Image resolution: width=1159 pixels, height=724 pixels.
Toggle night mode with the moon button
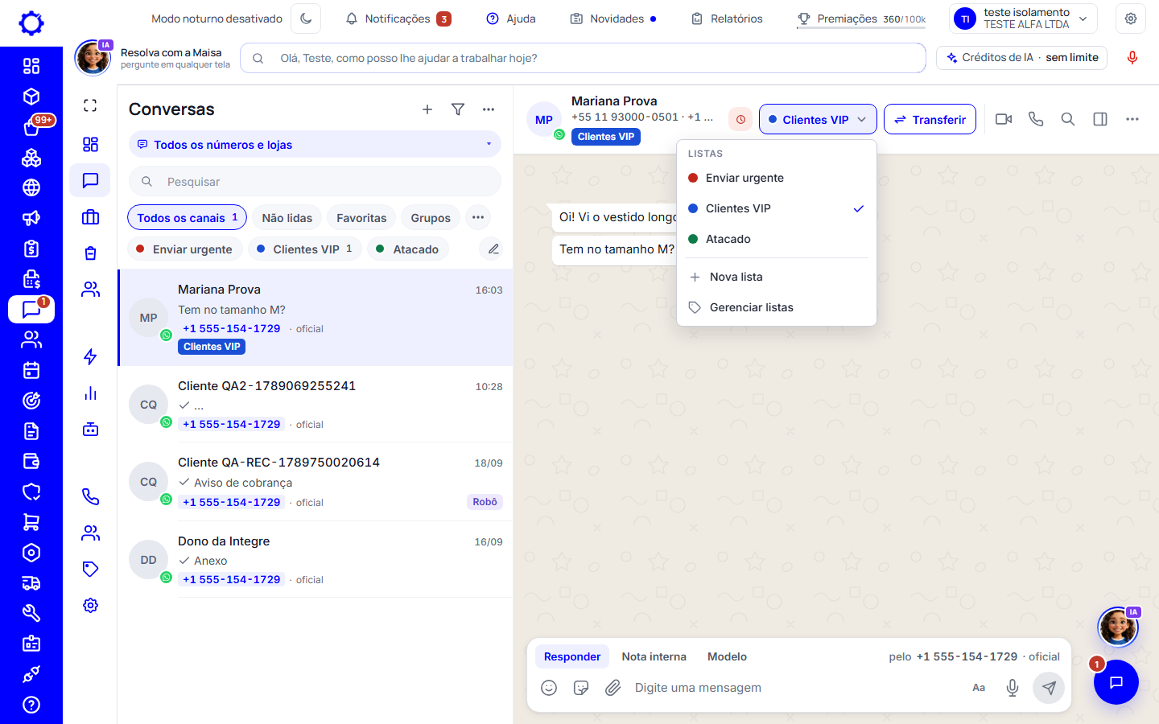[x=306, y=19]
